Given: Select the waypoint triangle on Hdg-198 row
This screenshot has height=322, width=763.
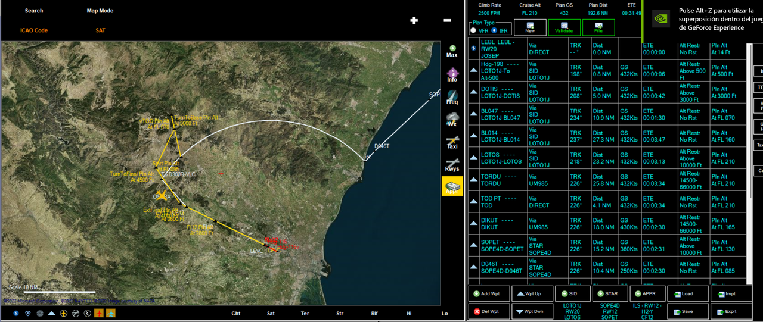Looking at the screenshot, I should coord(474,70).
